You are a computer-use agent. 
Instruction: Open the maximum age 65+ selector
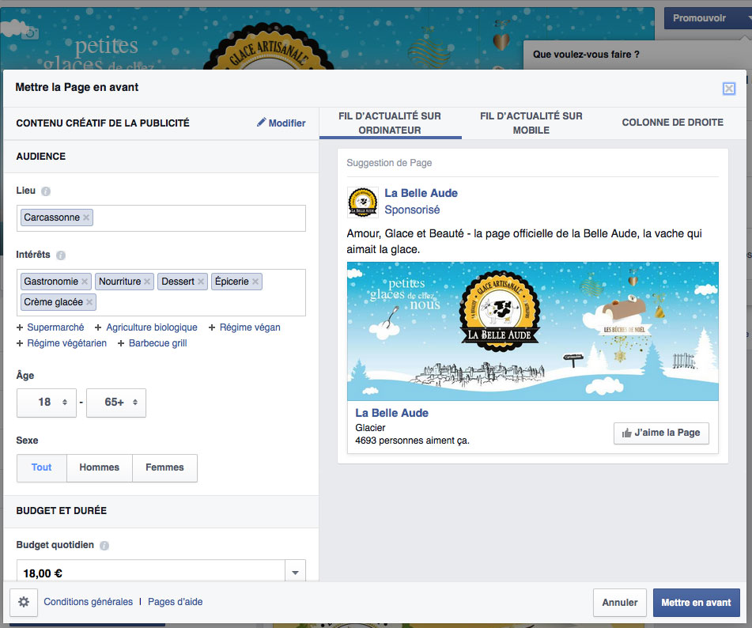pos(116,403)
